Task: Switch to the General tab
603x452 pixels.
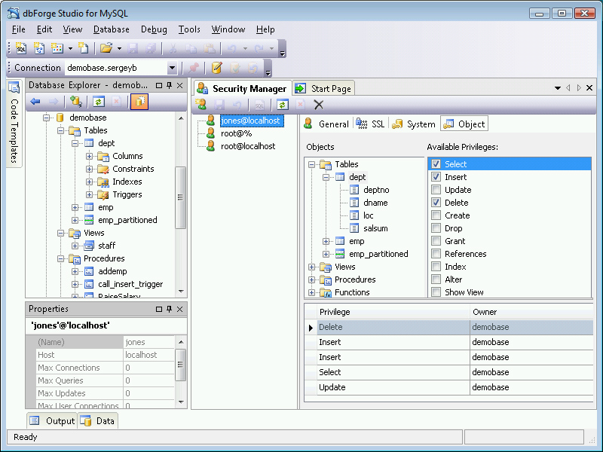Action: click(x=326, y=124)
